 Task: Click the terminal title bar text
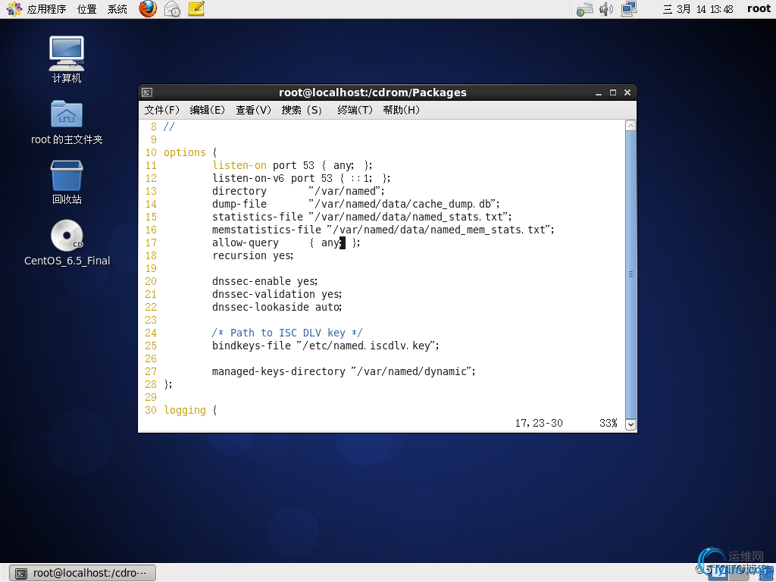(x=373, y=92)
